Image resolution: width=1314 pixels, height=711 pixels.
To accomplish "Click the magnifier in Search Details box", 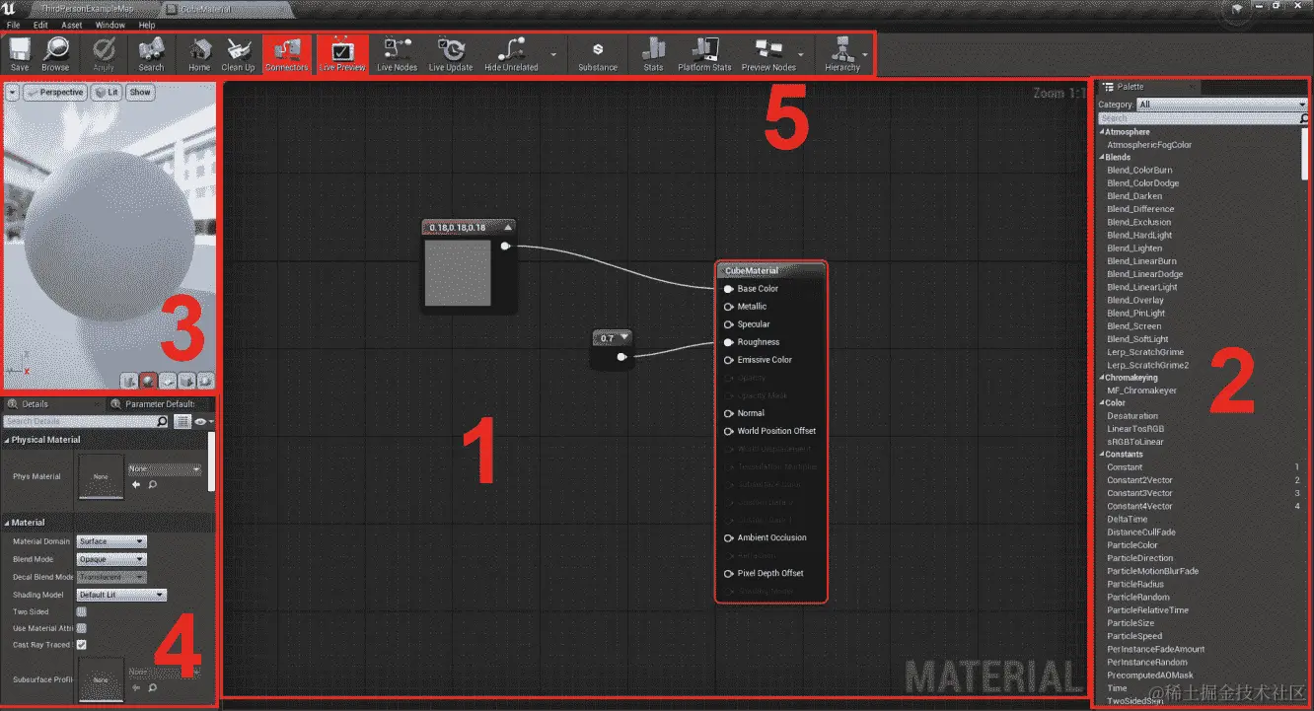I will [x=163, y=421].
